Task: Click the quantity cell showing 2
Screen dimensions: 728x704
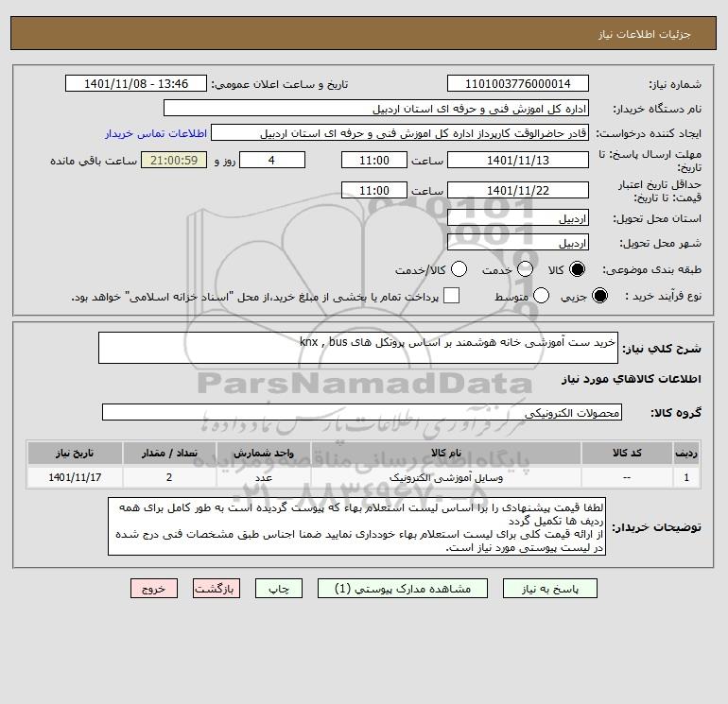Action: 169,477
